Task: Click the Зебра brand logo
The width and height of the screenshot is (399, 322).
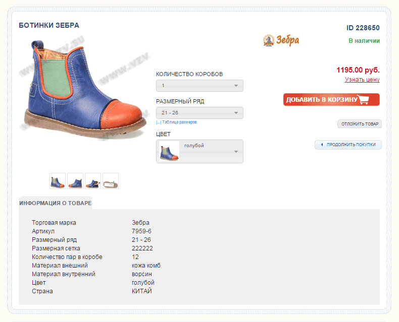Action: click(x=281, y=40)
